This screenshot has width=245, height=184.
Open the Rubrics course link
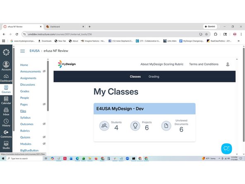coord(25,131)
